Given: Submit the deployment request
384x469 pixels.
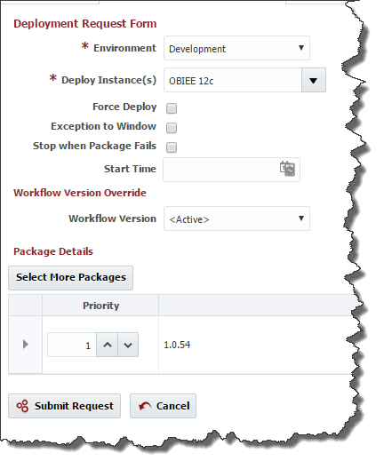Looking at the screenshot, I should 64,406.
